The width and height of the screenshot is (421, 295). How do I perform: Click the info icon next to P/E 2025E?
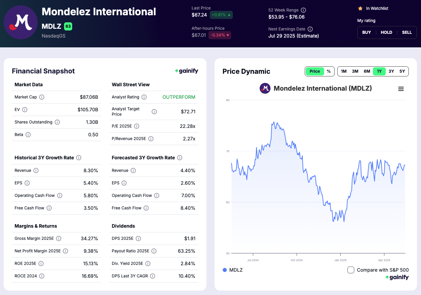pos(137,126)
